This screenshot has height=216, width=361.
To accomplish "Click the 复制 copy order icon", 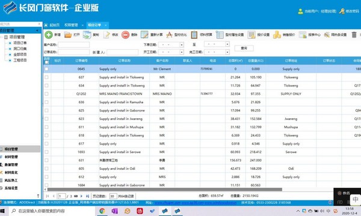I will pyautogui.click(x=87, y=35).
